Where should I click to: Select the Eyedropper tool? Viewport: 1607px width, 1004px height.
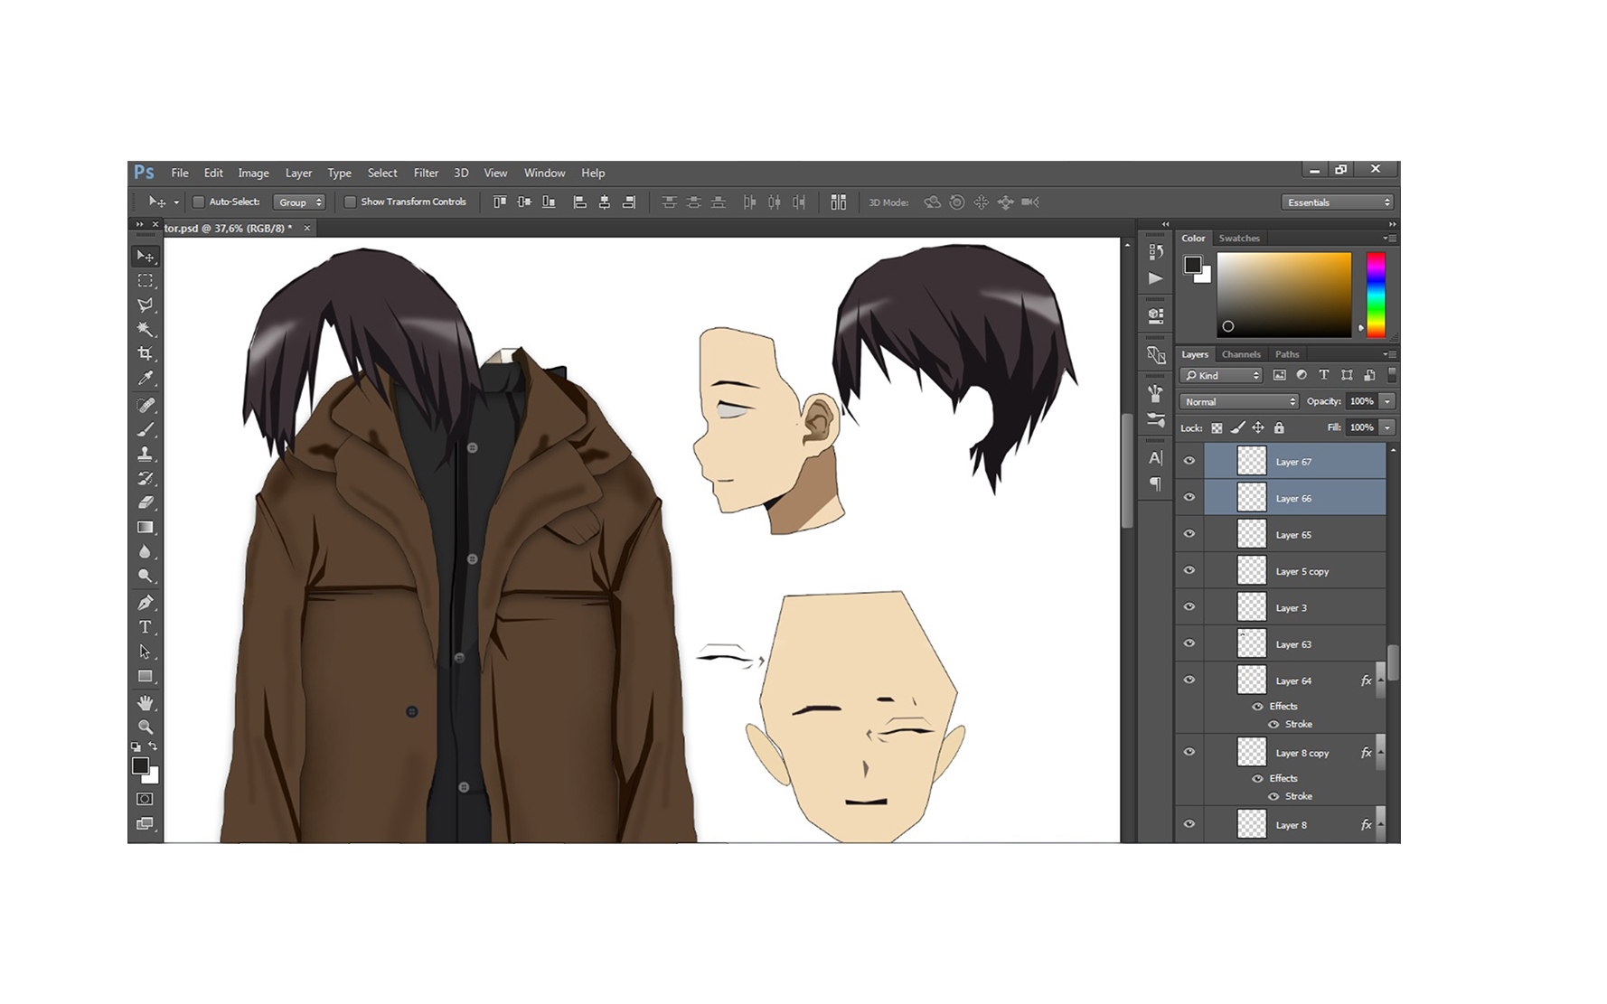[146, 379]
